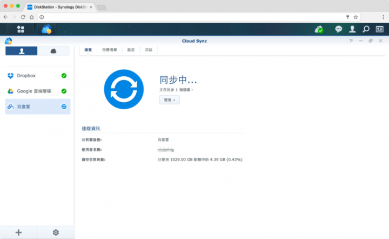This screenshot has height=239, width=389.
Task: Open a new browser tab
Action: pyautogui.click(x=102, y=8)
